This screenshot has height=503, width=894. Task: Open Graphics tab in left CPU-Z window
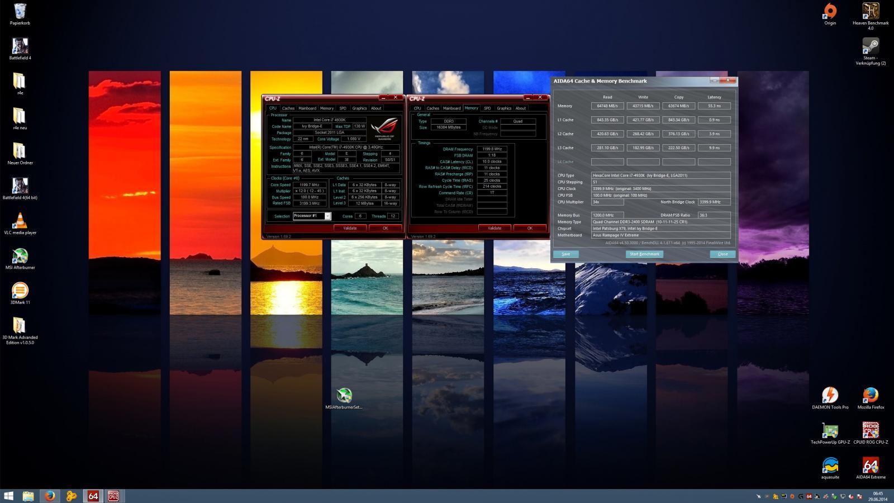tap(359, 108)
